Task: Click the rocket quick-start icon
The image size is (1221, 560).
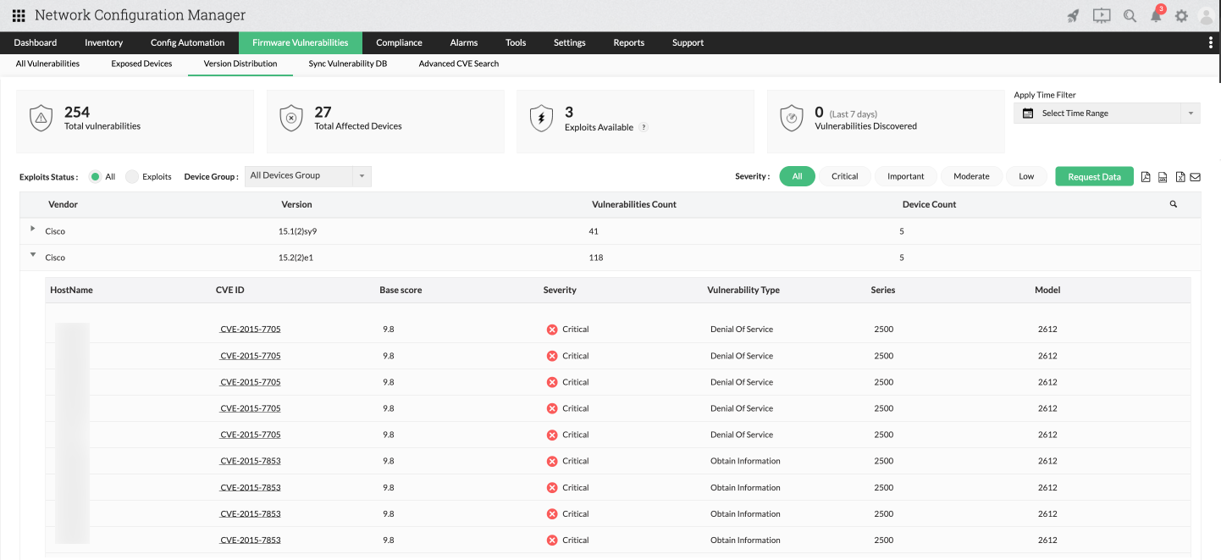Action: [x=1073, y=15]
